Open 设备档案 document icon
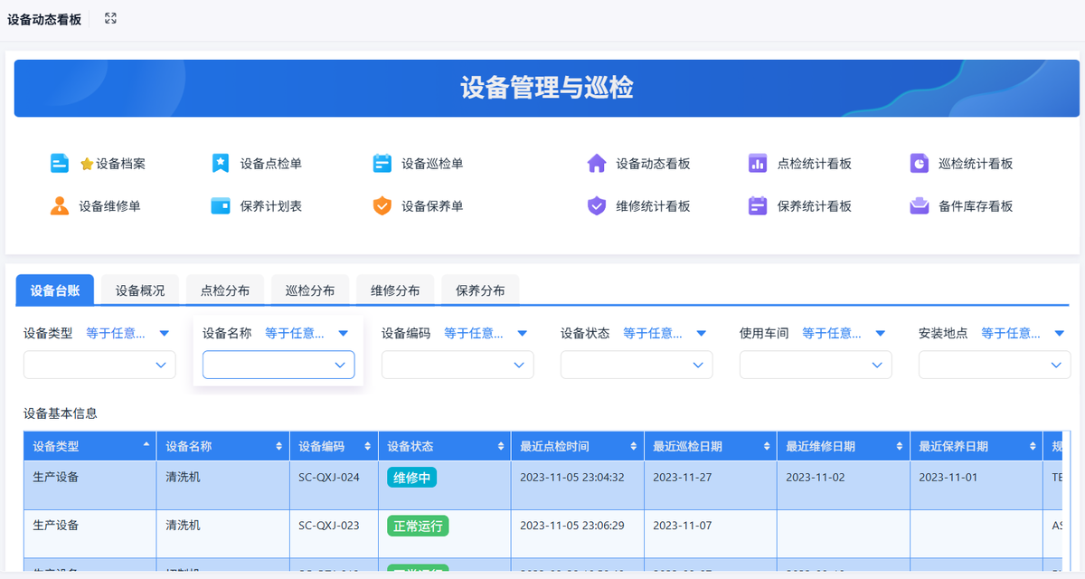 click(60, 164)
